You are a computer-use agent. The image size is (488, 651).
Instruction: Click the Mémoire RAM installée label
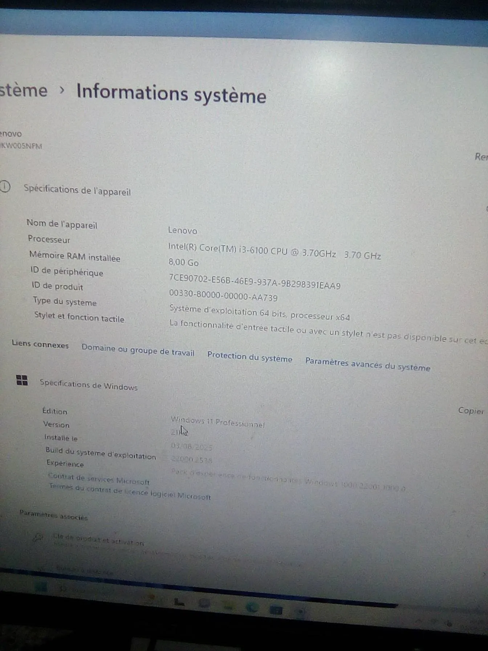point(75,256)
